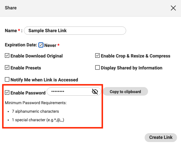Uncheck the Enable Presets checkbox

pos(7,67)
